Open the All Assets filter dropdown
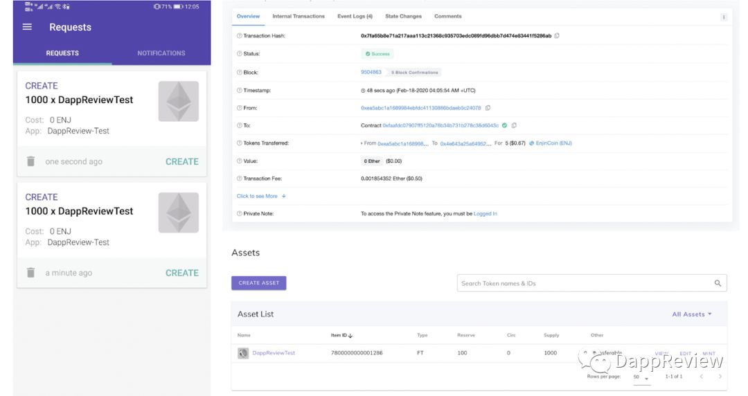The width and height of the screenshot is (748, 396). pos(692,314)
